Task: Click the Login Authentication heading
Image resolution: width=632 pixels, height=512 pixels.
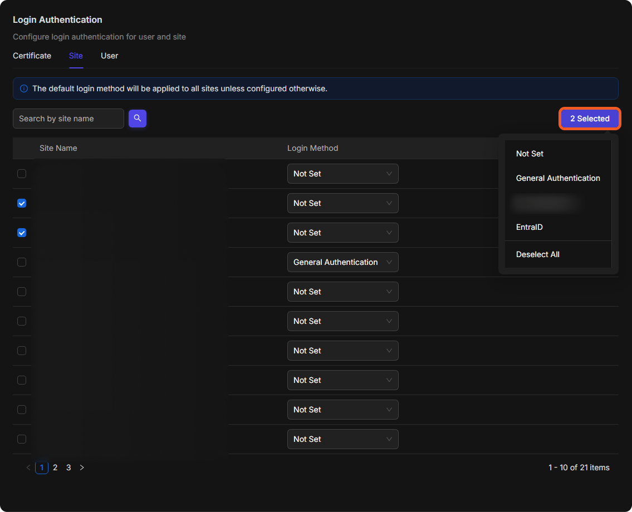Action: pos(58,19)
